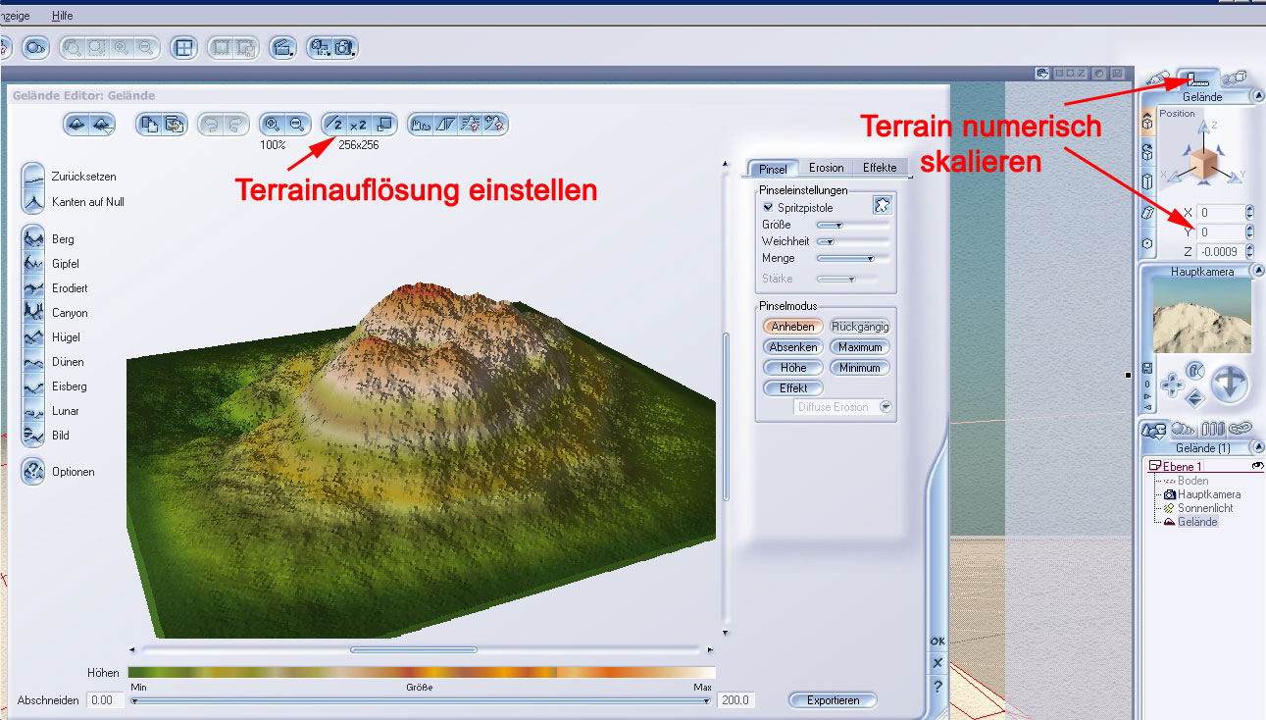The image size is (1266, 720).
Task: Click Zurücksetzen to reset the terrain
Action: [x=34, y=177]
